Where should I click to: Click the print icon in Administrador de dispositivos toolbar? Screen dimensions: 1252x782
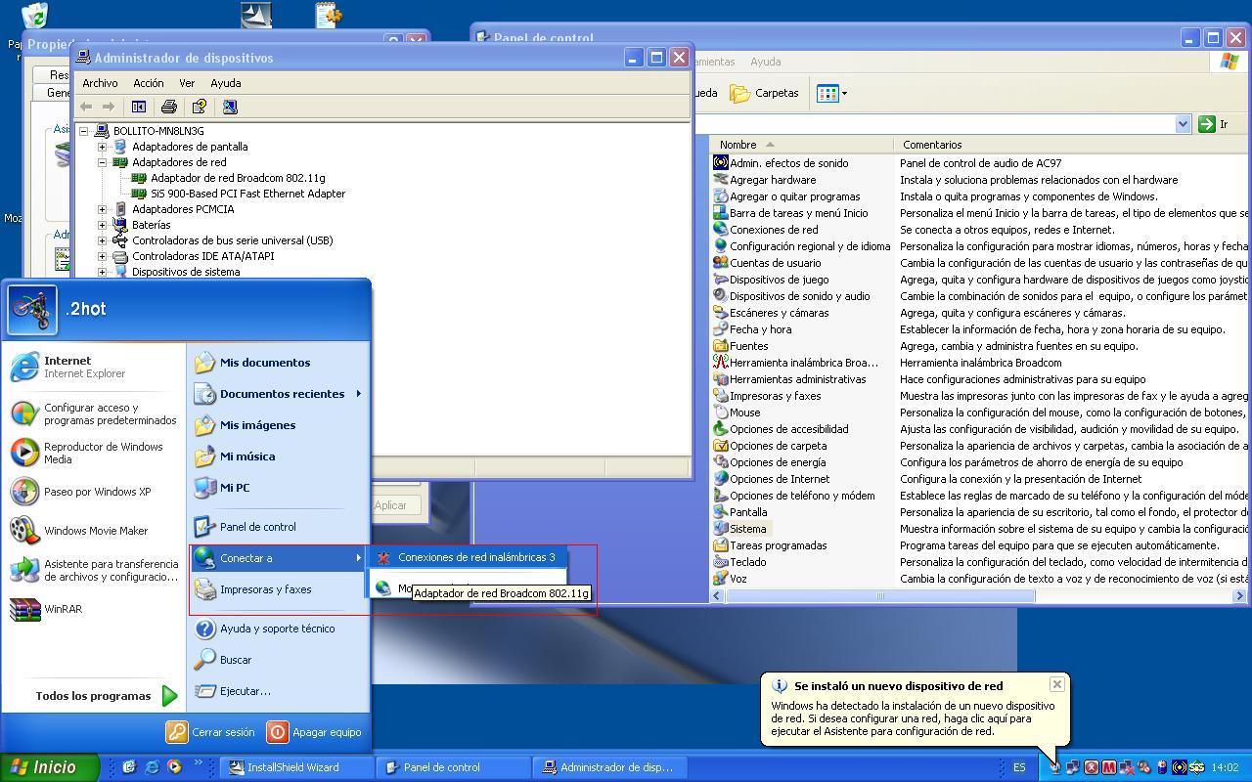pyautogui.click(x=168, y=107)
